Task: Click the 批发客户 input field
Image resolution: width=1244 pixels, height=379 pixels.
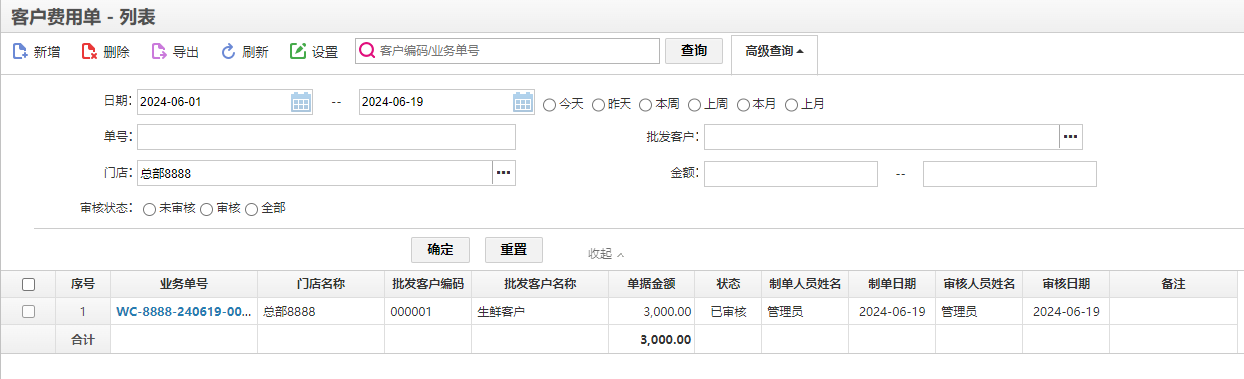Action: (x=881, y=137)
